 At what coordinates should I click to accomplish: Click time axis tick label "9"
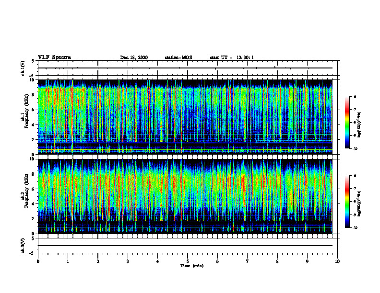pos(307,261)
